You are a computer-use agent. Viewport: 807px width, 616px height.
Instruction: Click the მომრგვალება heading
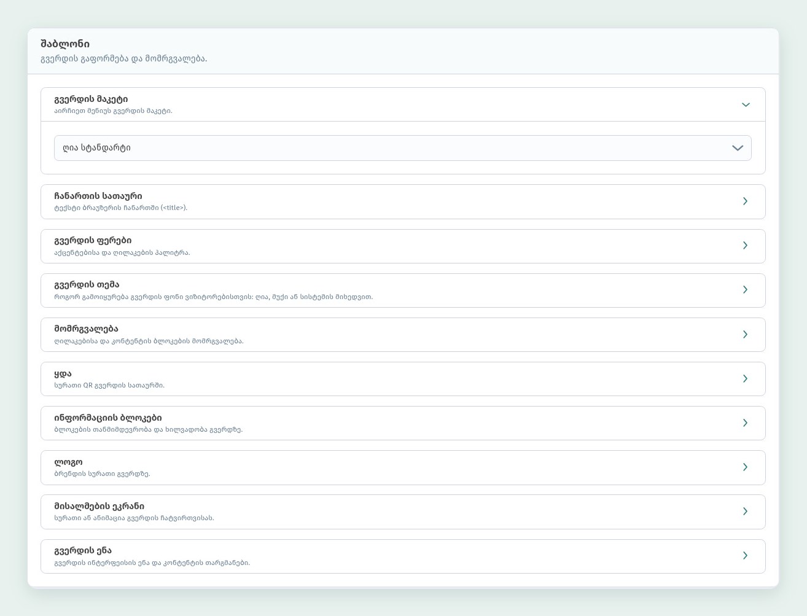(86, 329)
